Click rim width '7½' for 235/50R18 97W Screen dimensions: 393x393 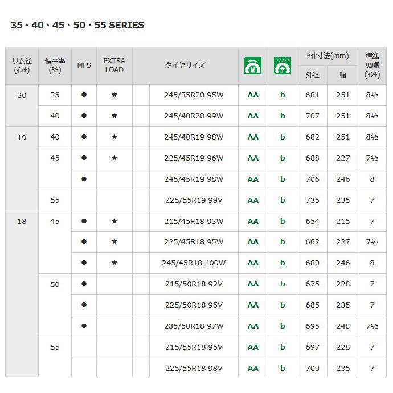point(372,326)
